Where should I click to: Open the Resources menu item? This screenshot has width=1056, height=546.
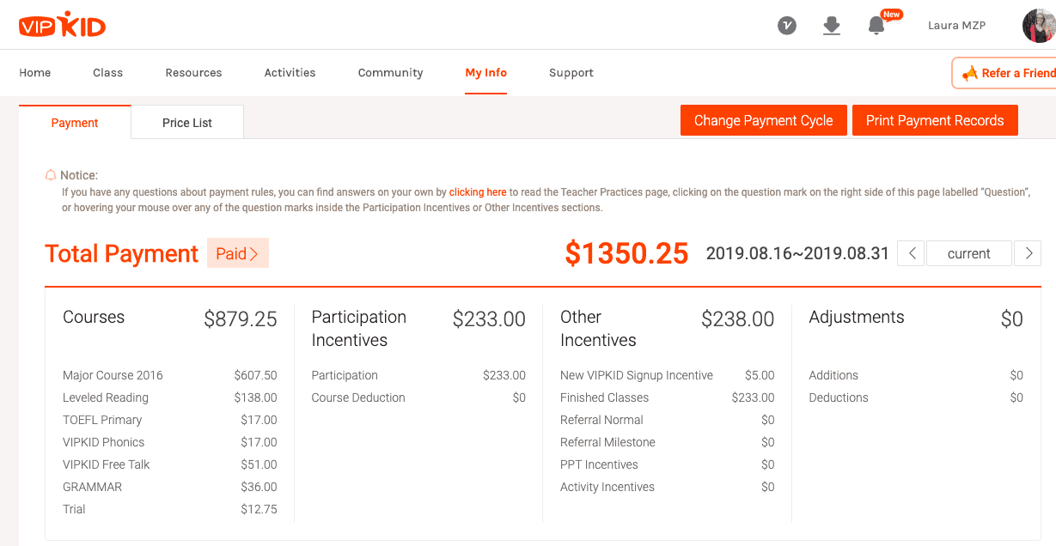(194, 73)
